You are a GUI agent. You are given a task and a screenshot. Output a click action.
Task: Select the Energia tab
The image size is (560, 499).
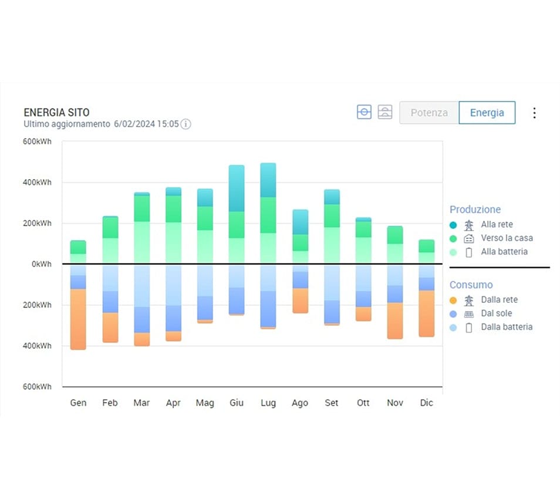click(487, 113)
